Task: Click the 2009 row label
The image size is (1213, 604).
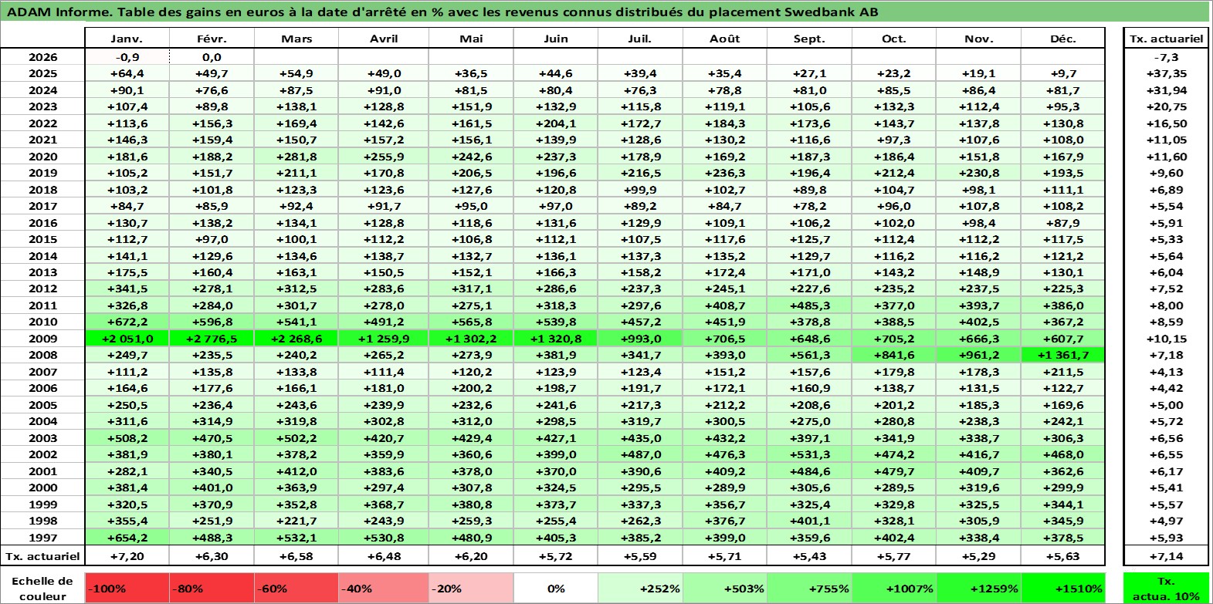Action: [42, 339]
